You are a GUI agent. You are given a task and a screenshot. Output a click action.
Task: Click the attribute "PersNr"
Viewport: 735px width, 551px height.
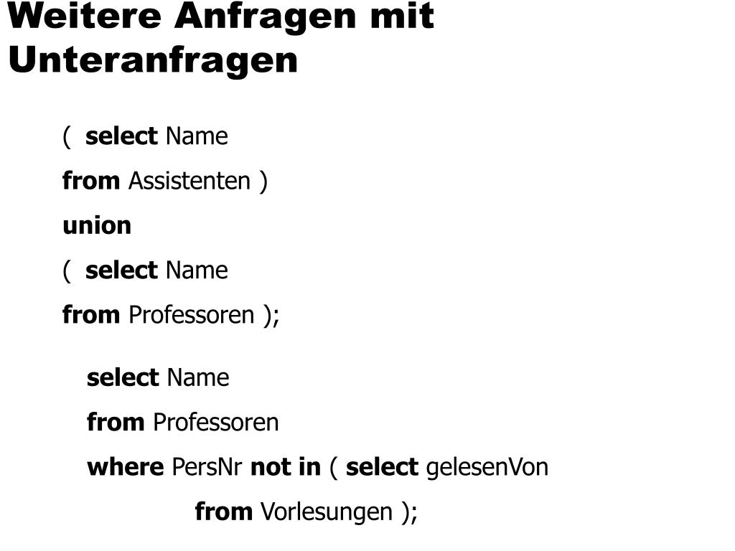tap(207, 467)
